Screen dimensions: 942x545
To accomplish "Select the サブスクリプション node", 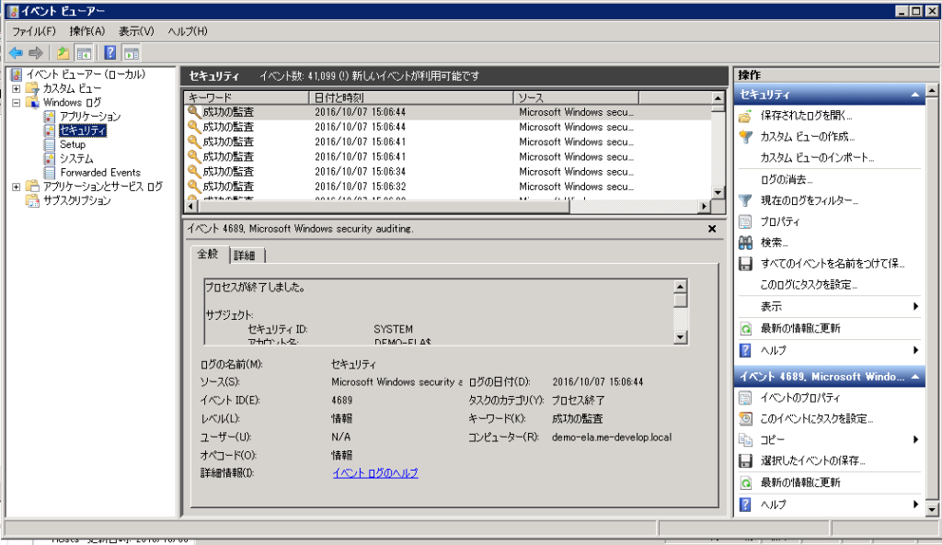I will click(x=76, y=200).
